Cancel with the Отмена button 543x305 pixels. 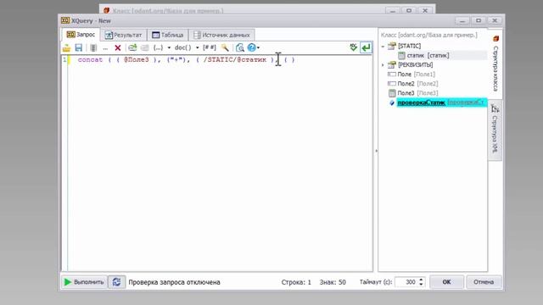pos(484,282)
